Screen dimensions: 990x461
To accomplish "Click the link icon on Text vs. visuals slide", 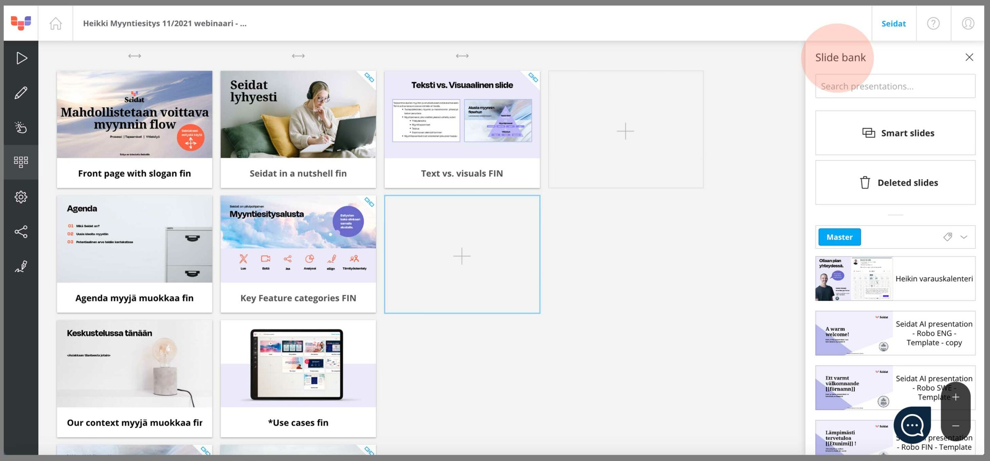I will coord(533,78).
